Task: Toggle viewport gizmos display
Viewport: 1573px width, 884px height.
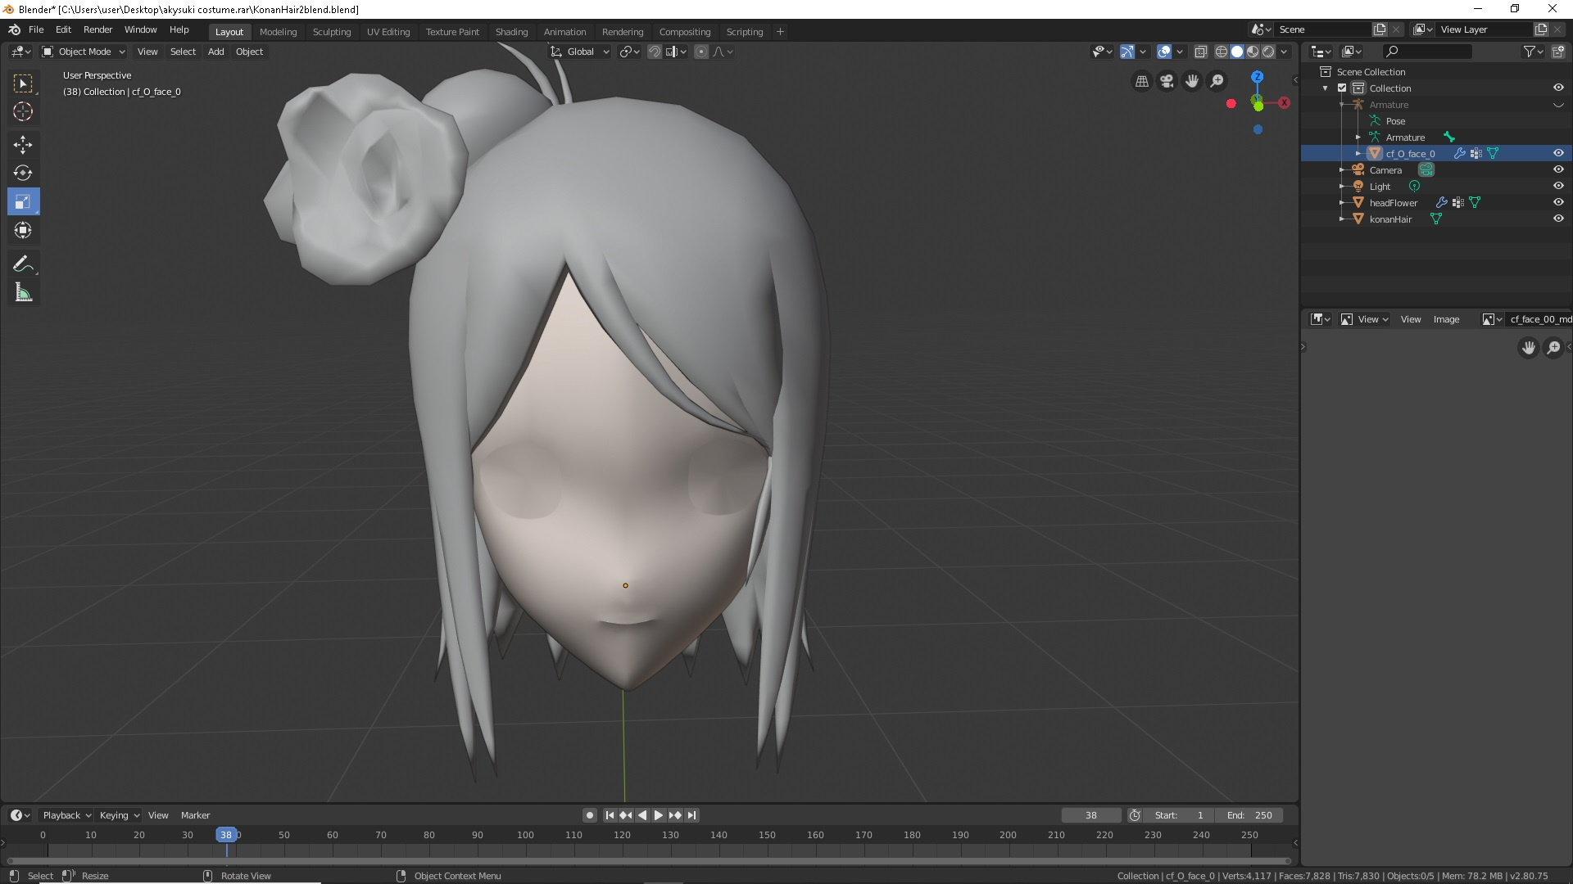Action: pos(1127,52)
